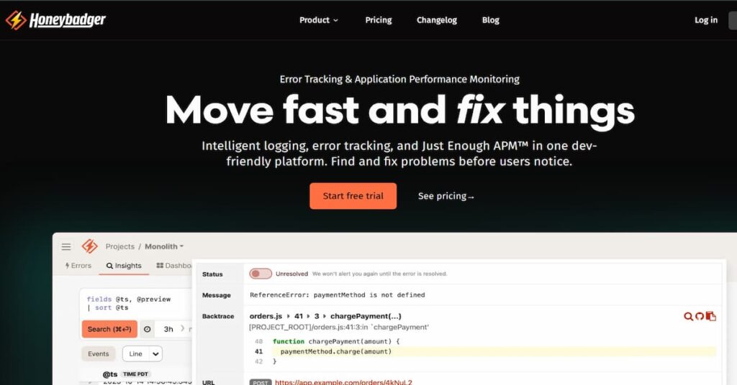Select the Insights tab
The image size is (737, 385).
[124, 266]
